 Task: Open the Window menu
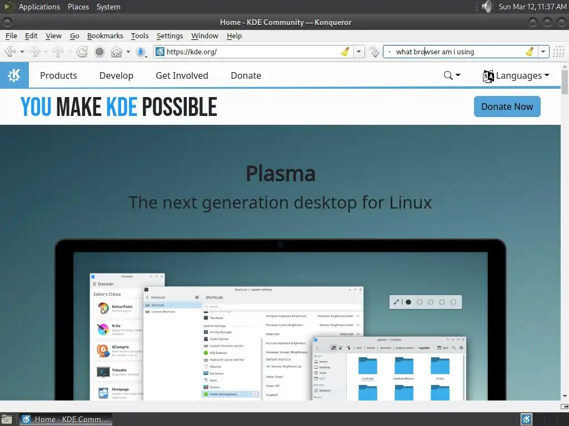coord(204,36)
